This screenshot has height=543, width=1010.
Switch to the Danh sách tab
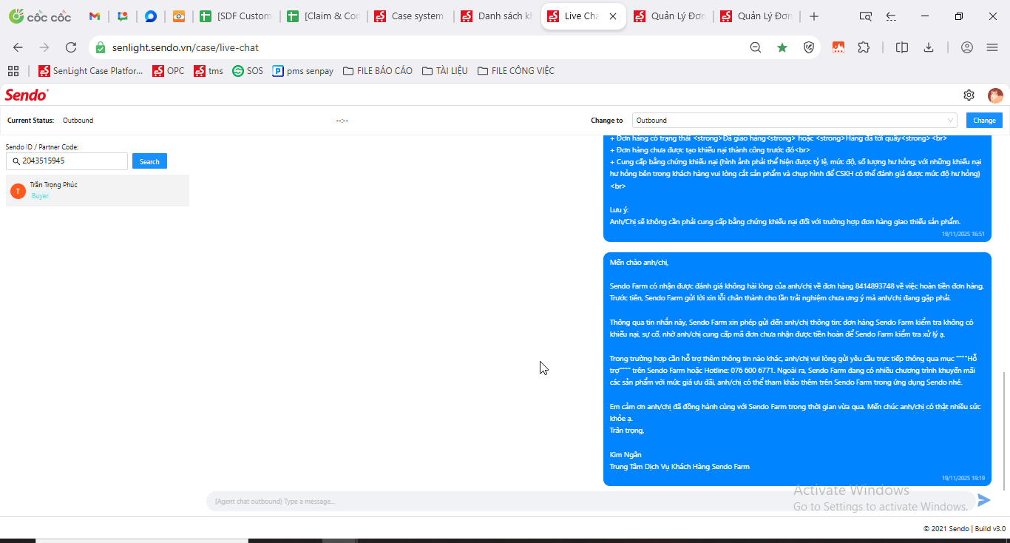point(496,16)
